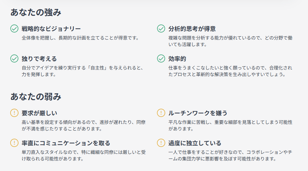Click the 要求が厳しい weakness title
Screen dimensions: 308x171
[x=39, y=113]
